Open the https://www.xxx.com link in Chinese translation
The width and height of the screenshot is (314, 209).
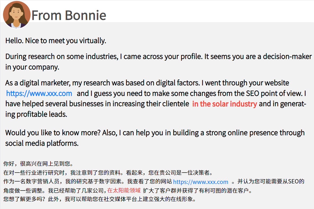201,182
